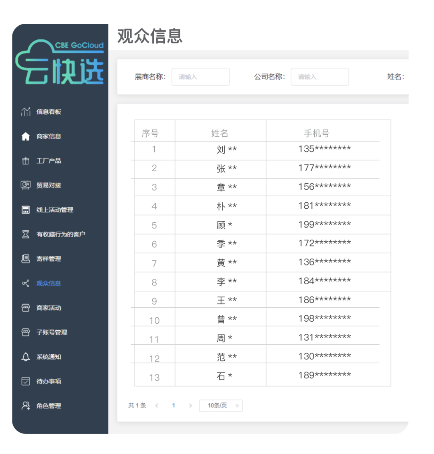Viewport: 434px width, 454px height.
Task: Open the 10条/页 page size dropdown
Action: (x=220, y=406)
